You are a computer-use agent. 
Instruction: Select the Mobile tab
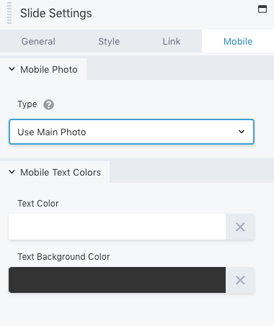238,41
